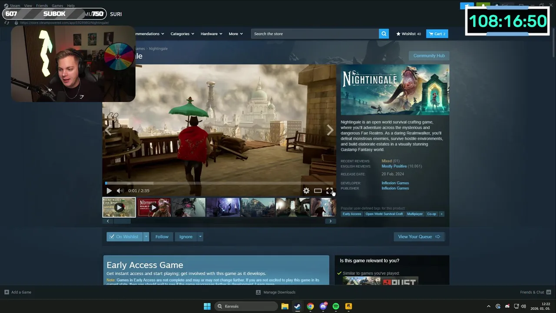Open the dropdown arrow beside Ignore
This screenshot has width=556, height=313.
200,236
